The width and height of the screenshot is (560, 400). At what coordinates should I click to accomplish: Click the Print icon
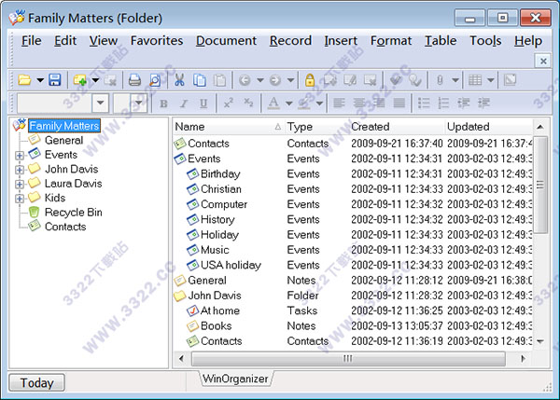pos(134,80)
